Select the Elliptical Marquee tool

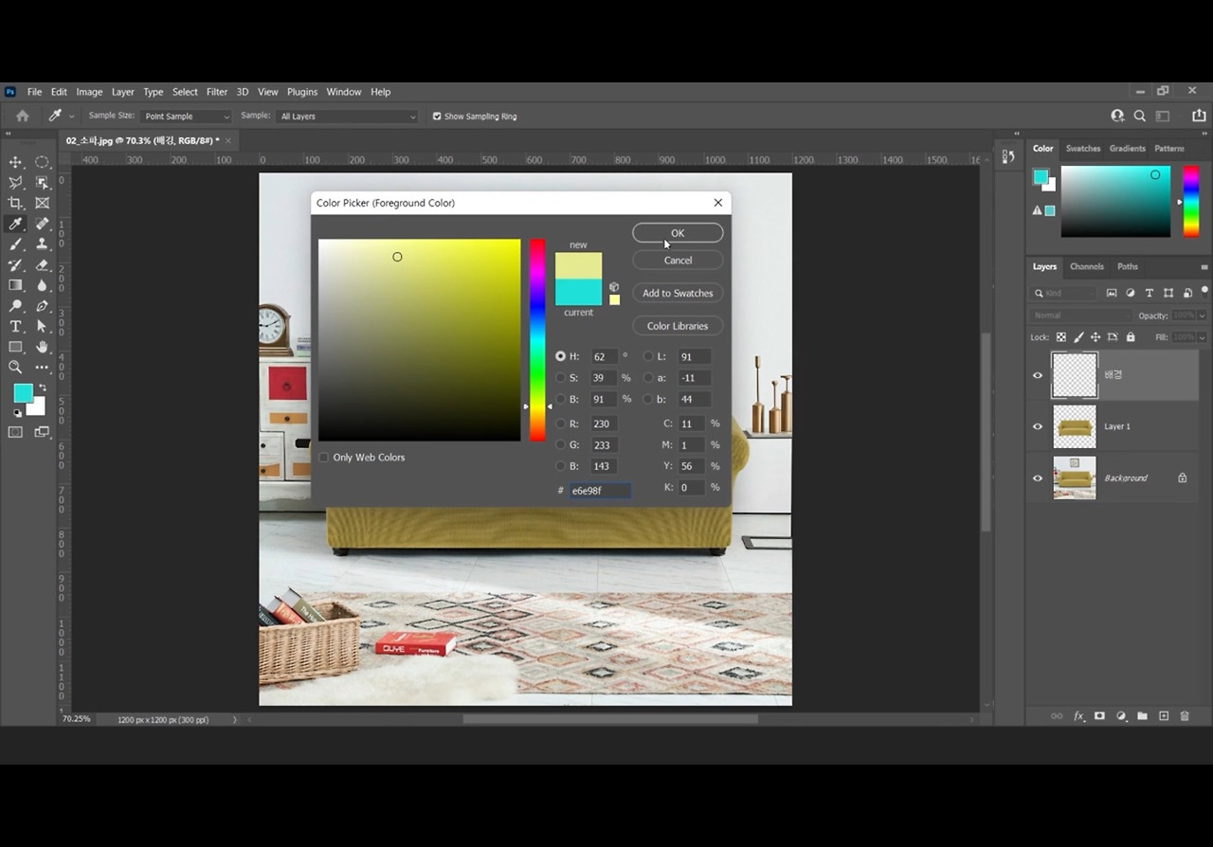pyautogui.click(x=43, y=162)
